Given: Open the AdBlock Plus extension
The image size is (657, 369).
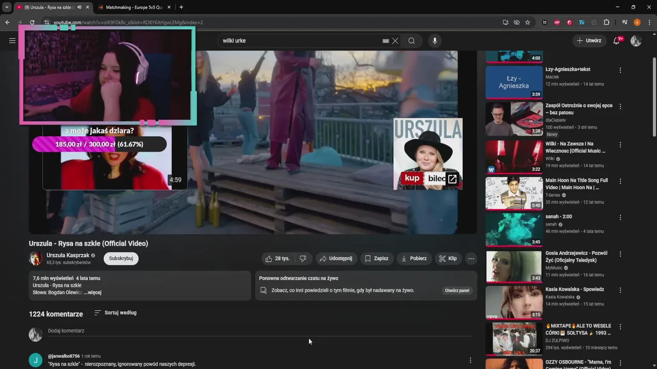Looking at the screenshot, I should click(x=557, y=22).
